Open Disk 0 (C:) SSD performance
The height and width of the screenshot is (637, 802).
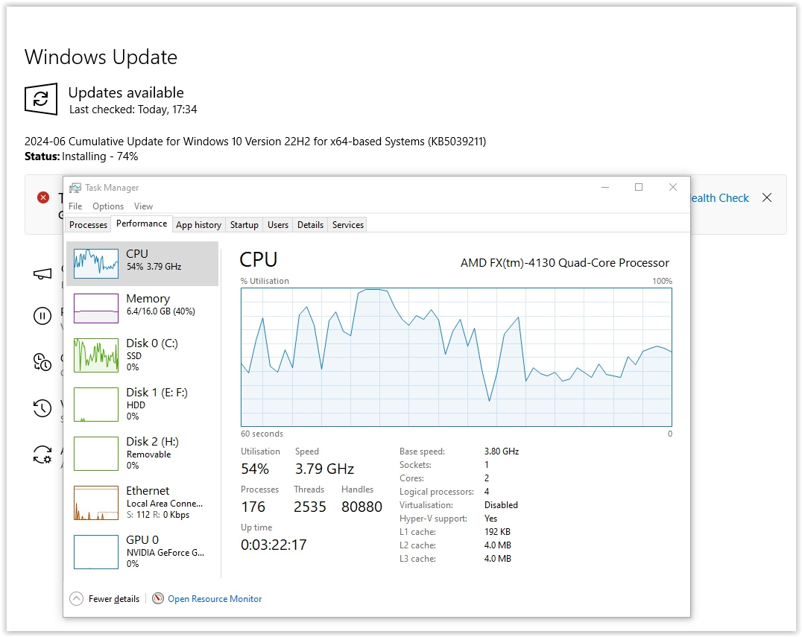(x=142, y=355)
